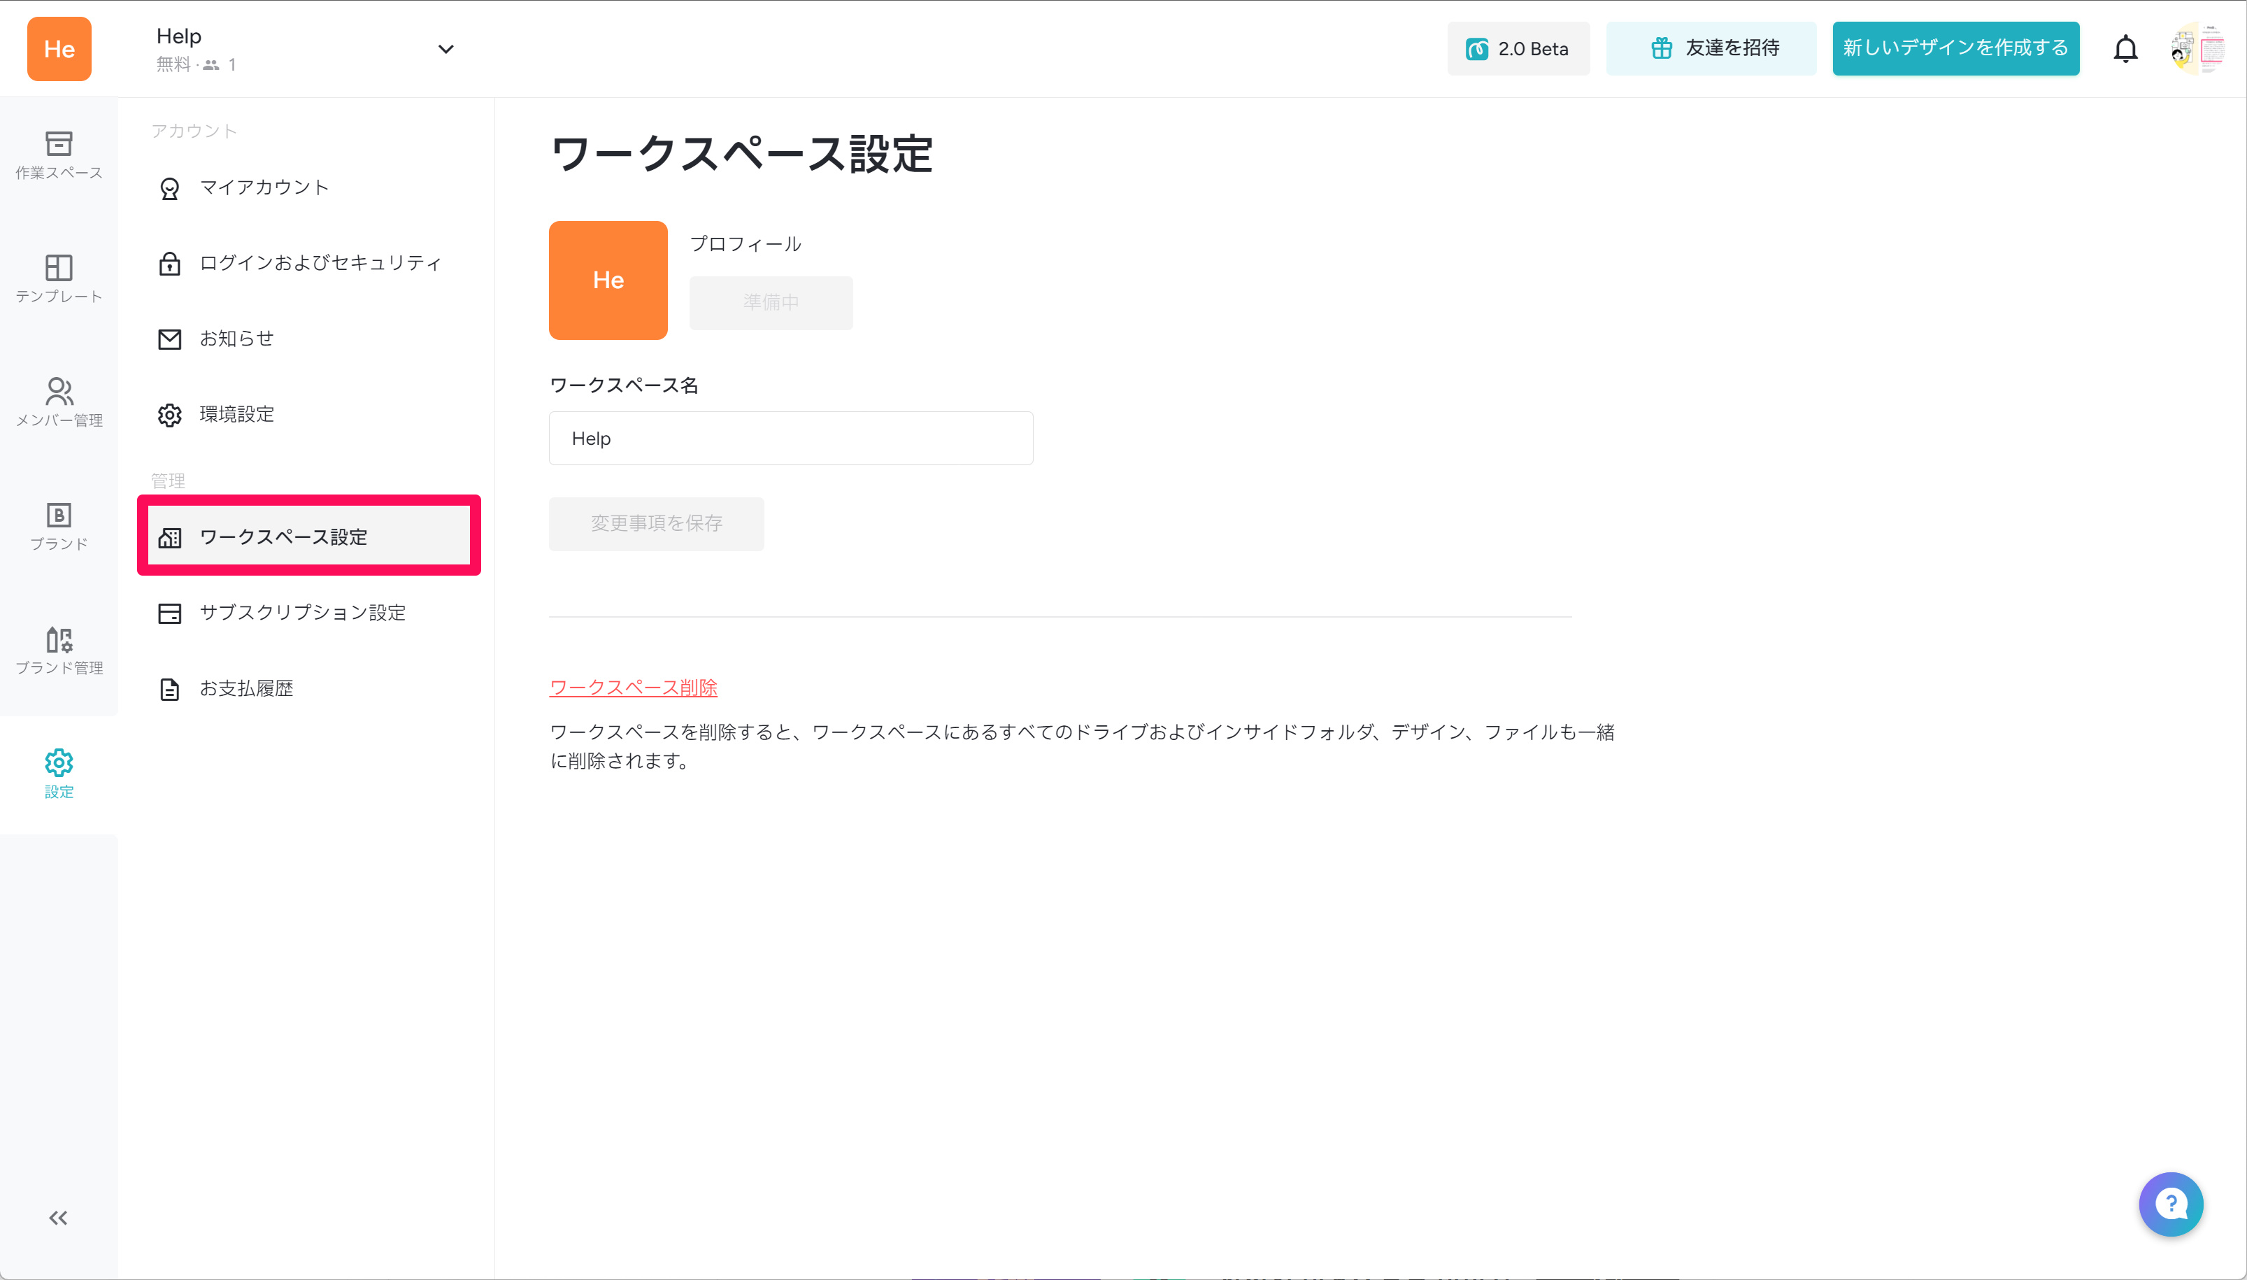This screenshot has height=1280, width=2247.
Task: Expand the Help workspace switcher chevron
Action: (445, 49)
